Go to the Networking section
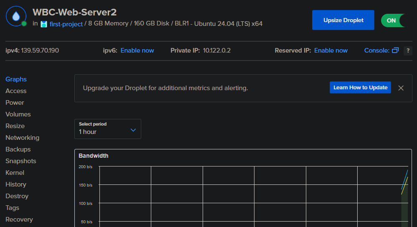 (x=22, y=138)
